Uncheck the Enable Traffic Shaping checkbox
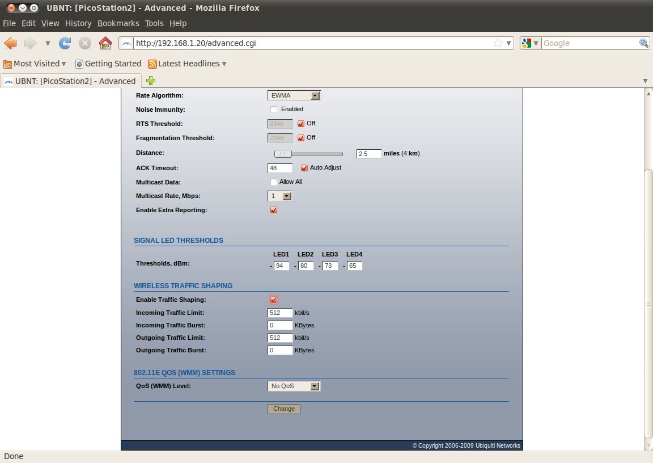 point(274,300)
